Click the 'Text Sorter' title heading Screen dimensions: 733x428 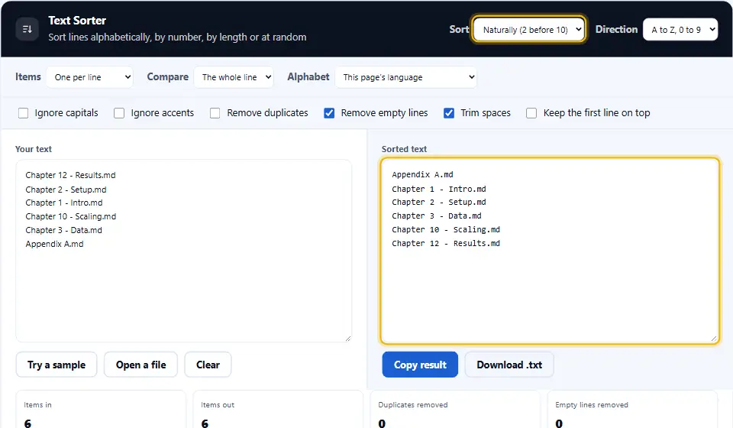coord(77,21)
